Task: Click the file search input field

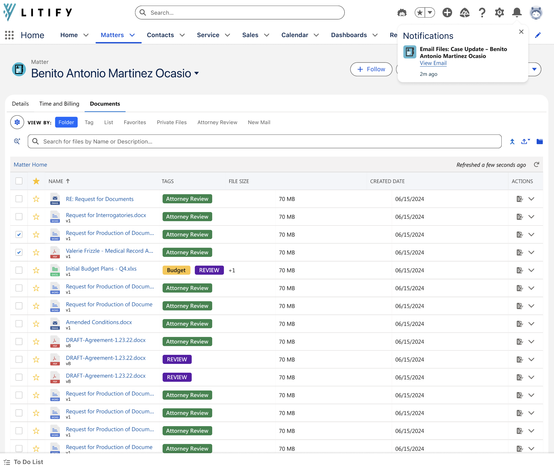Action: (x=264, y=141)
